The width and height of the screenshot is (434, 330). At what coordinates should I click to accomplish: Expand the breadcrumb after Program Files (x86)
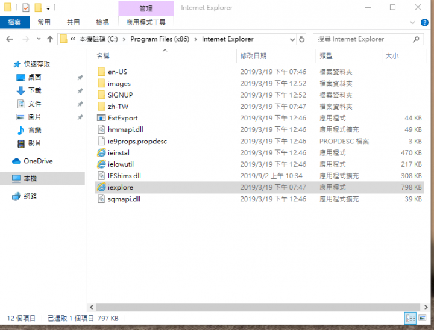196,39
